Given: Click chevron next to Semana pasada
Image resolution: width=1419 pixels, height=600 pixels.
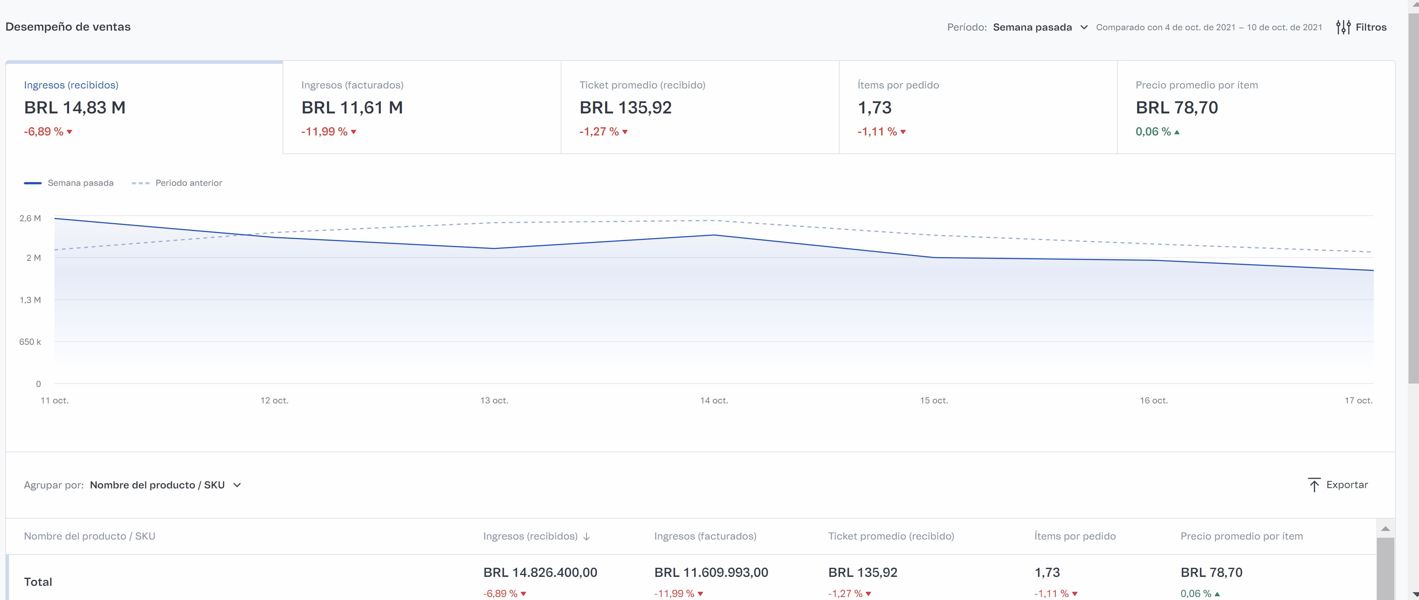Looking at the screenshot, I should pos(1083,27).
